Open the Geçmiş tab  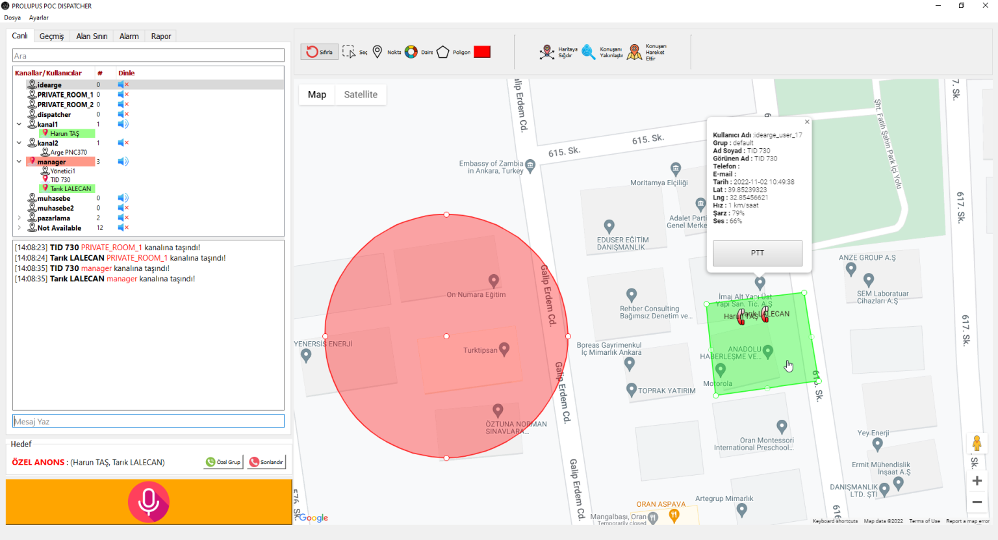coord(51,36)
